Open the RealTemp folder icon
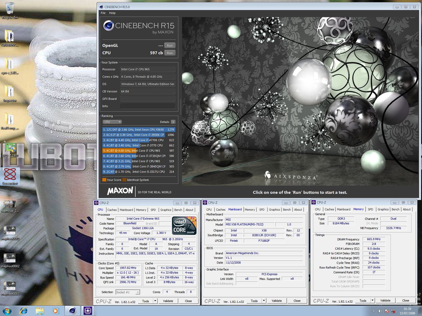 click(x=10, y=121)
